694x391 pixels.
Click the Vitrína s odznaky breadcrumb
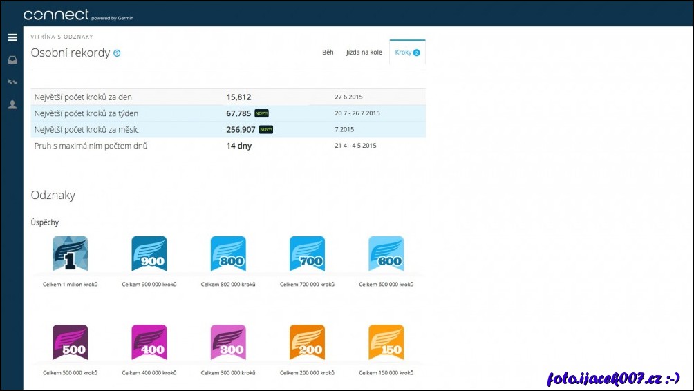click(62, 37)
